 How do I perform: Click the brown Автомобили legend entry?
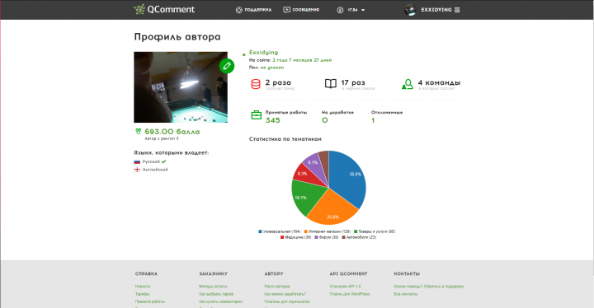[359, 237]
